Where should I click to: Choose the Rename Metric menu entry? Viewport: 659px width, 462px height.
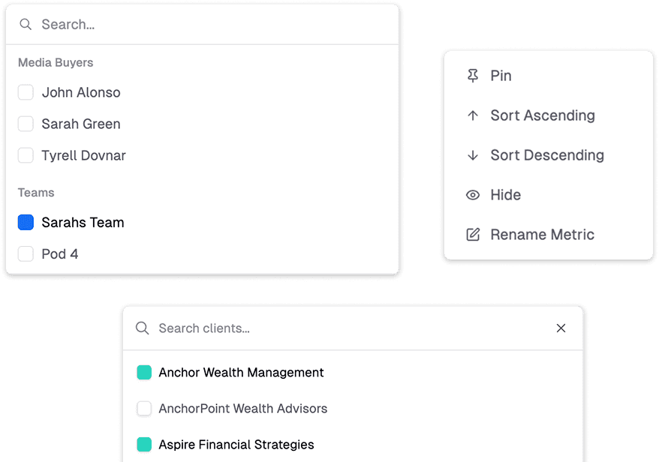pyautogui.click(x=542, y=235)
